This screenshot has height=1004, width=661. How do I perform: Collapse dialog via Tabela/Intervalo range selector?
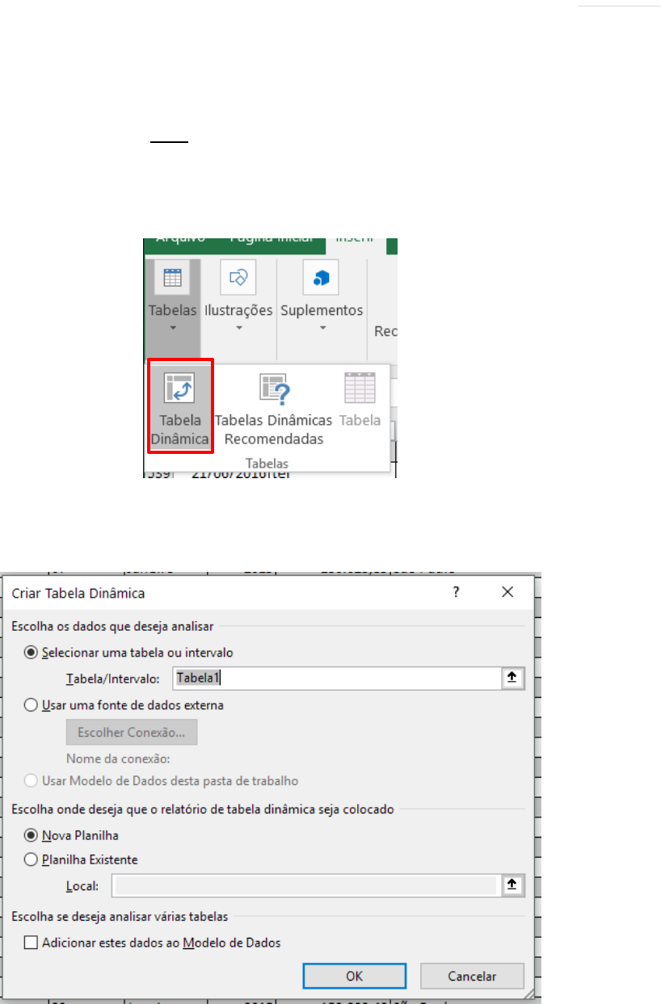pyautogui.click(x=511, y=678)
